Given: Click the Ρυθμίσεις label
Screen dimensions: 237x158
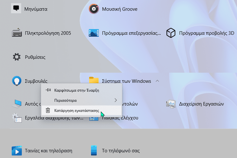Looking at the screenshot, I should coord(35,57).
